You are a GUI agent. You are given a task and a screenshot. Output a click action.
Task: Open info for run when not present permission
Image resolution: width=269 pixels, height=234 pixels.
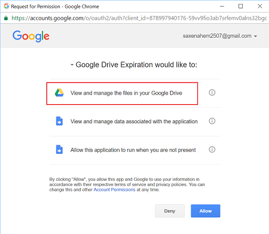212,150
